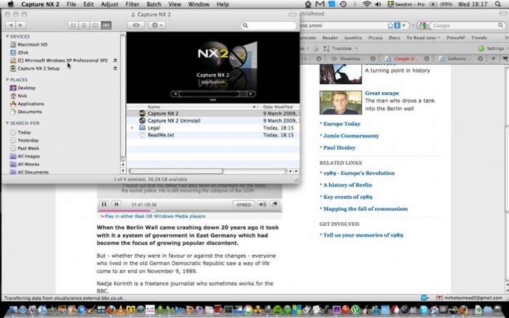Collapse the PLACES sidebar section
The image size is (509, 318).
(7, 80)
